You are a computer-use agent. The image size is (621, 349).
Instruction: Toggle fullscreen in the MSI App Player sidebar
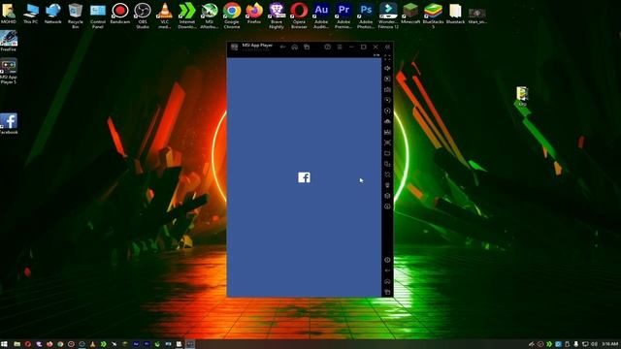point(387,57)
